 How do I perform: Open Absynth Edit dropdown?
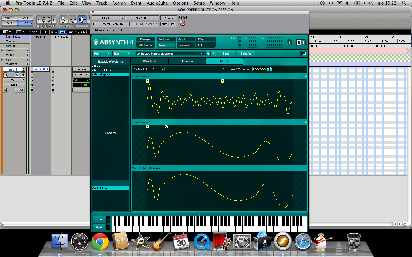pyautogui.click(x=122, y=53)
